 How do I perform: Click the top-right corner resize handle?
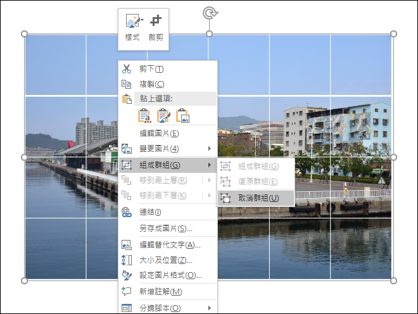tap(393, 34)
